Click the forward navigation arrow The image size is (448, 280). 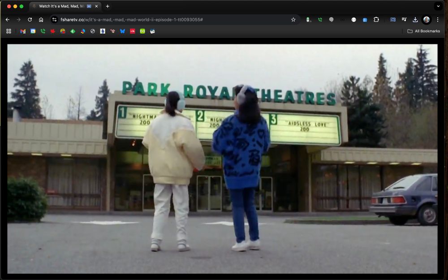pyautogui.click(x=18, y=20)
